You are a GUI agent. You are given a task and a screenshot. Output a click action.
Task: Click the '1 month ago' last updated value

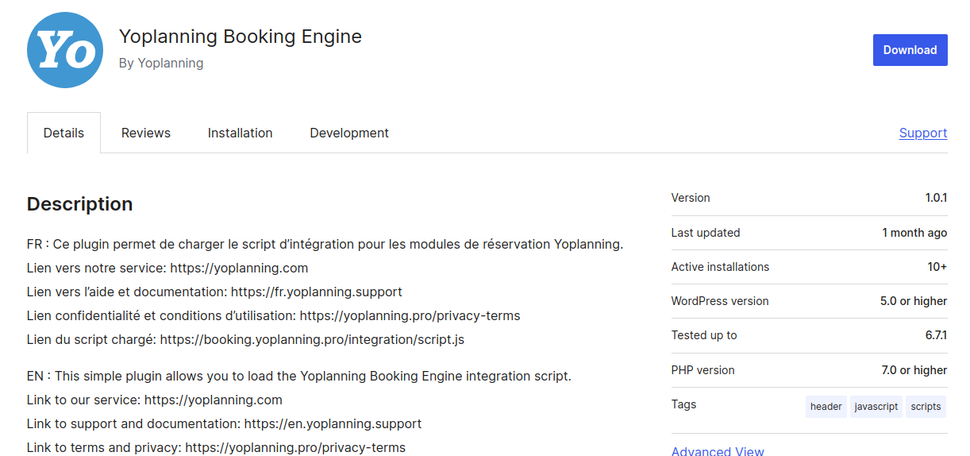(x=914, y=233)
